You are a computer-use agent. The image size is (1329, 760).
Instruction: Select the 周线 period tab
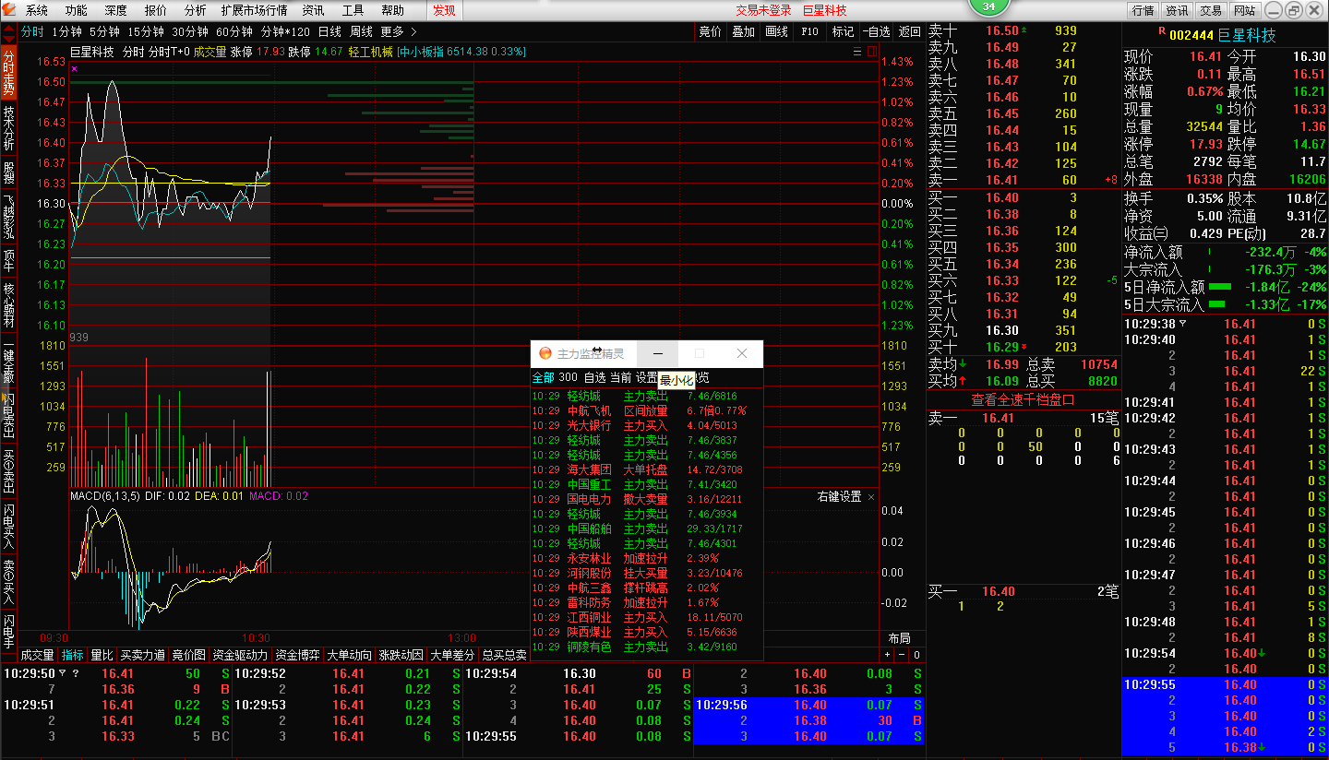[x=362, y=31]
